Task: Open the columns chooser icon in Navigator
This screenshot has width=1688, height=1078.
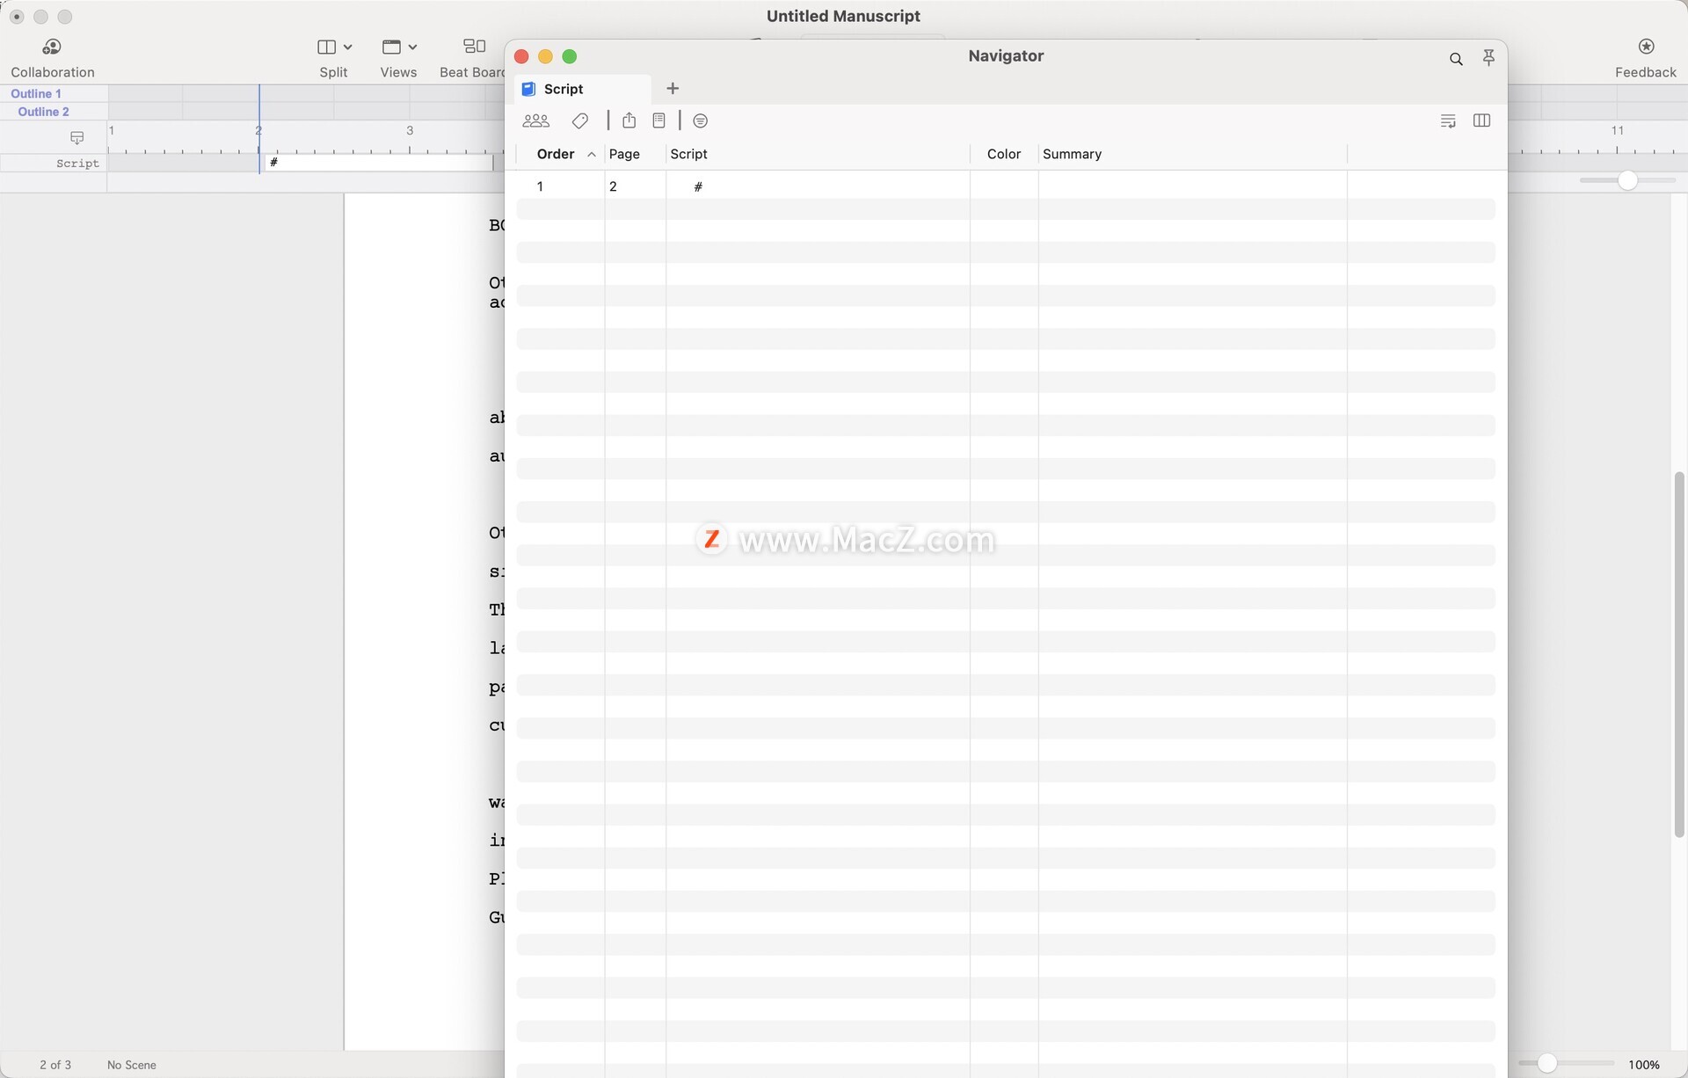Action: [1481, 120]
